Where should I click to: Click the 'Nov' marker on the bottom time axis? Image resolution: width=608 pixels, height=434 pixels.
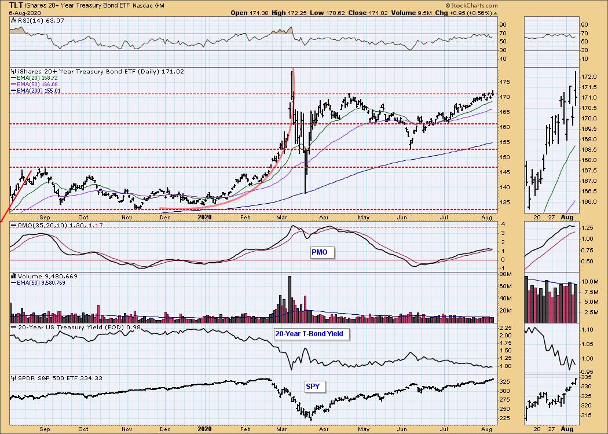point(127,429)
